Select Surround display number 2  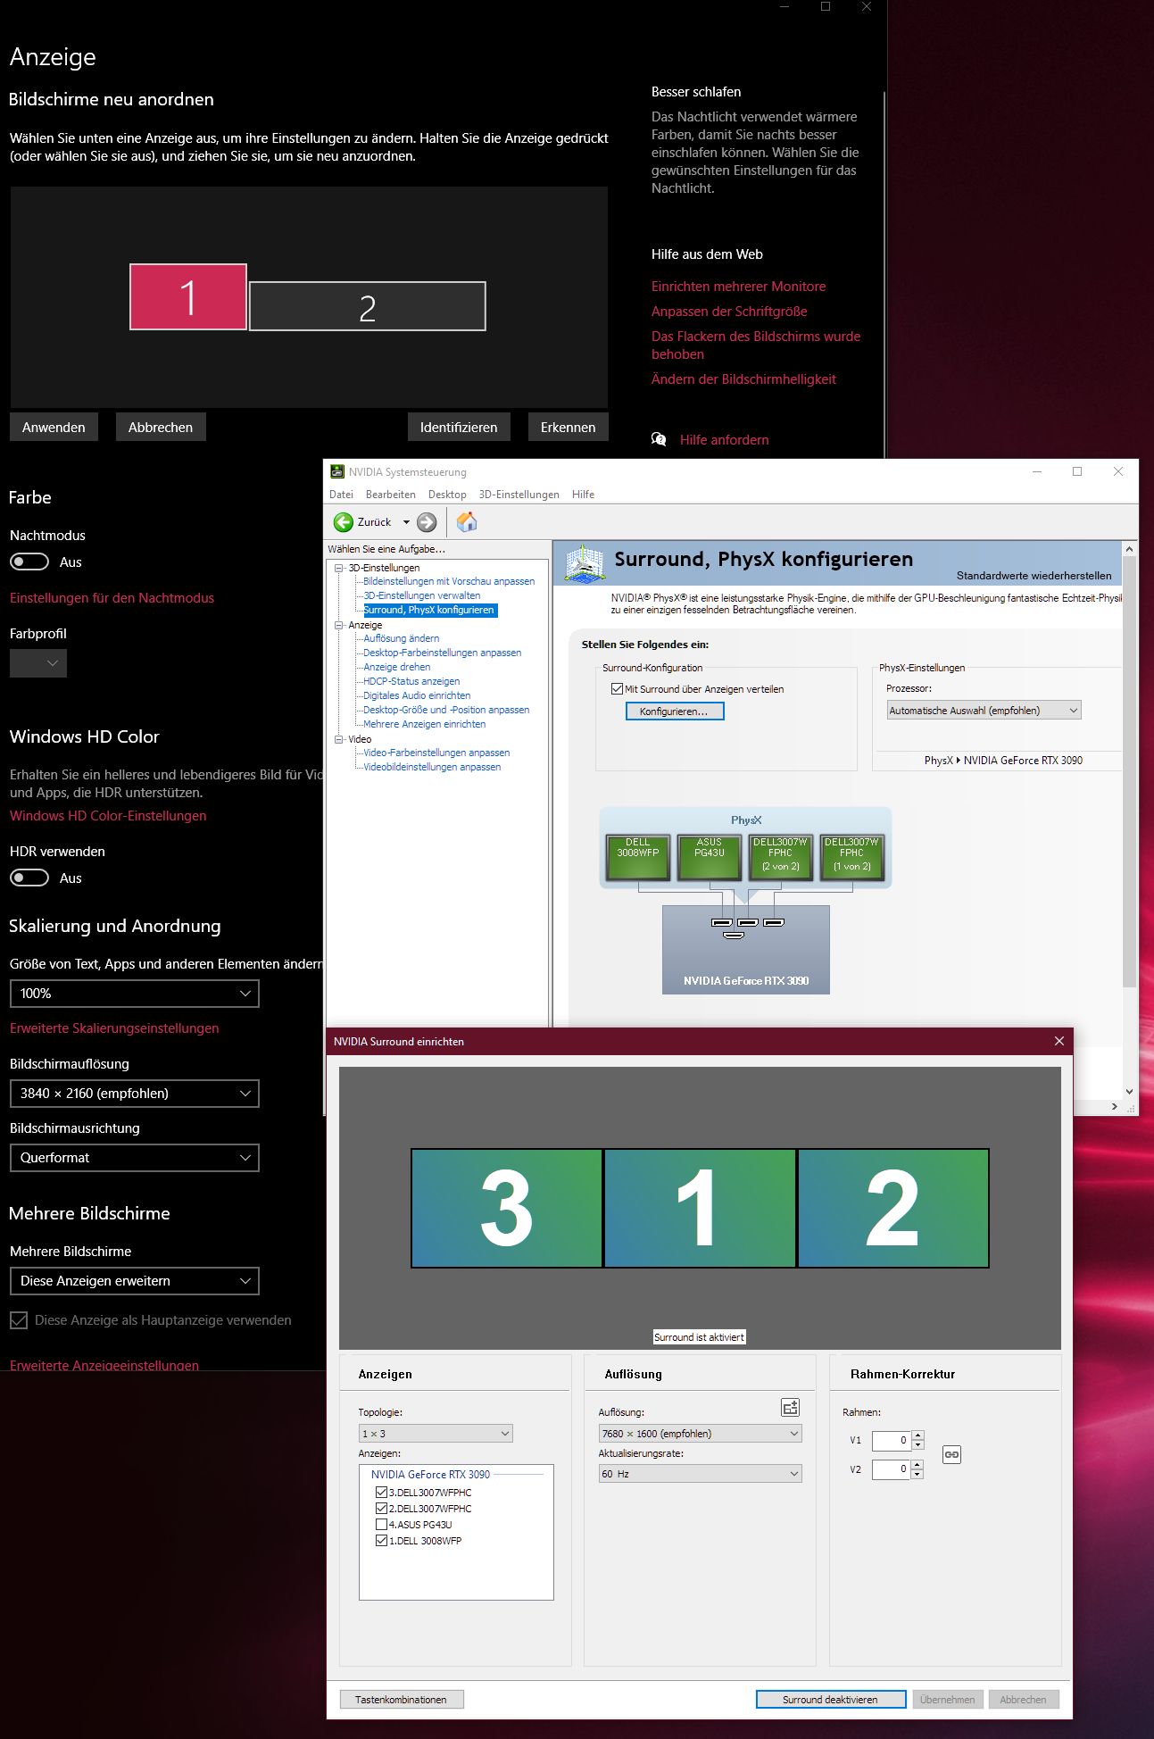click(893, 1208)
